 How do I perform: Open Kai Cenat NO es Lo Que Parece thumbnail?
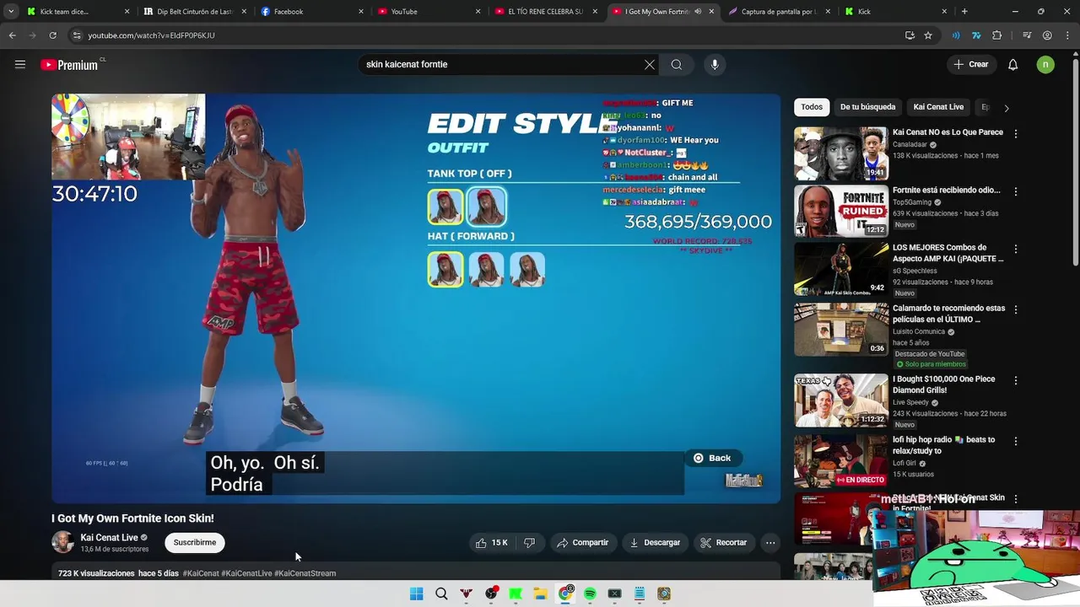841,153
